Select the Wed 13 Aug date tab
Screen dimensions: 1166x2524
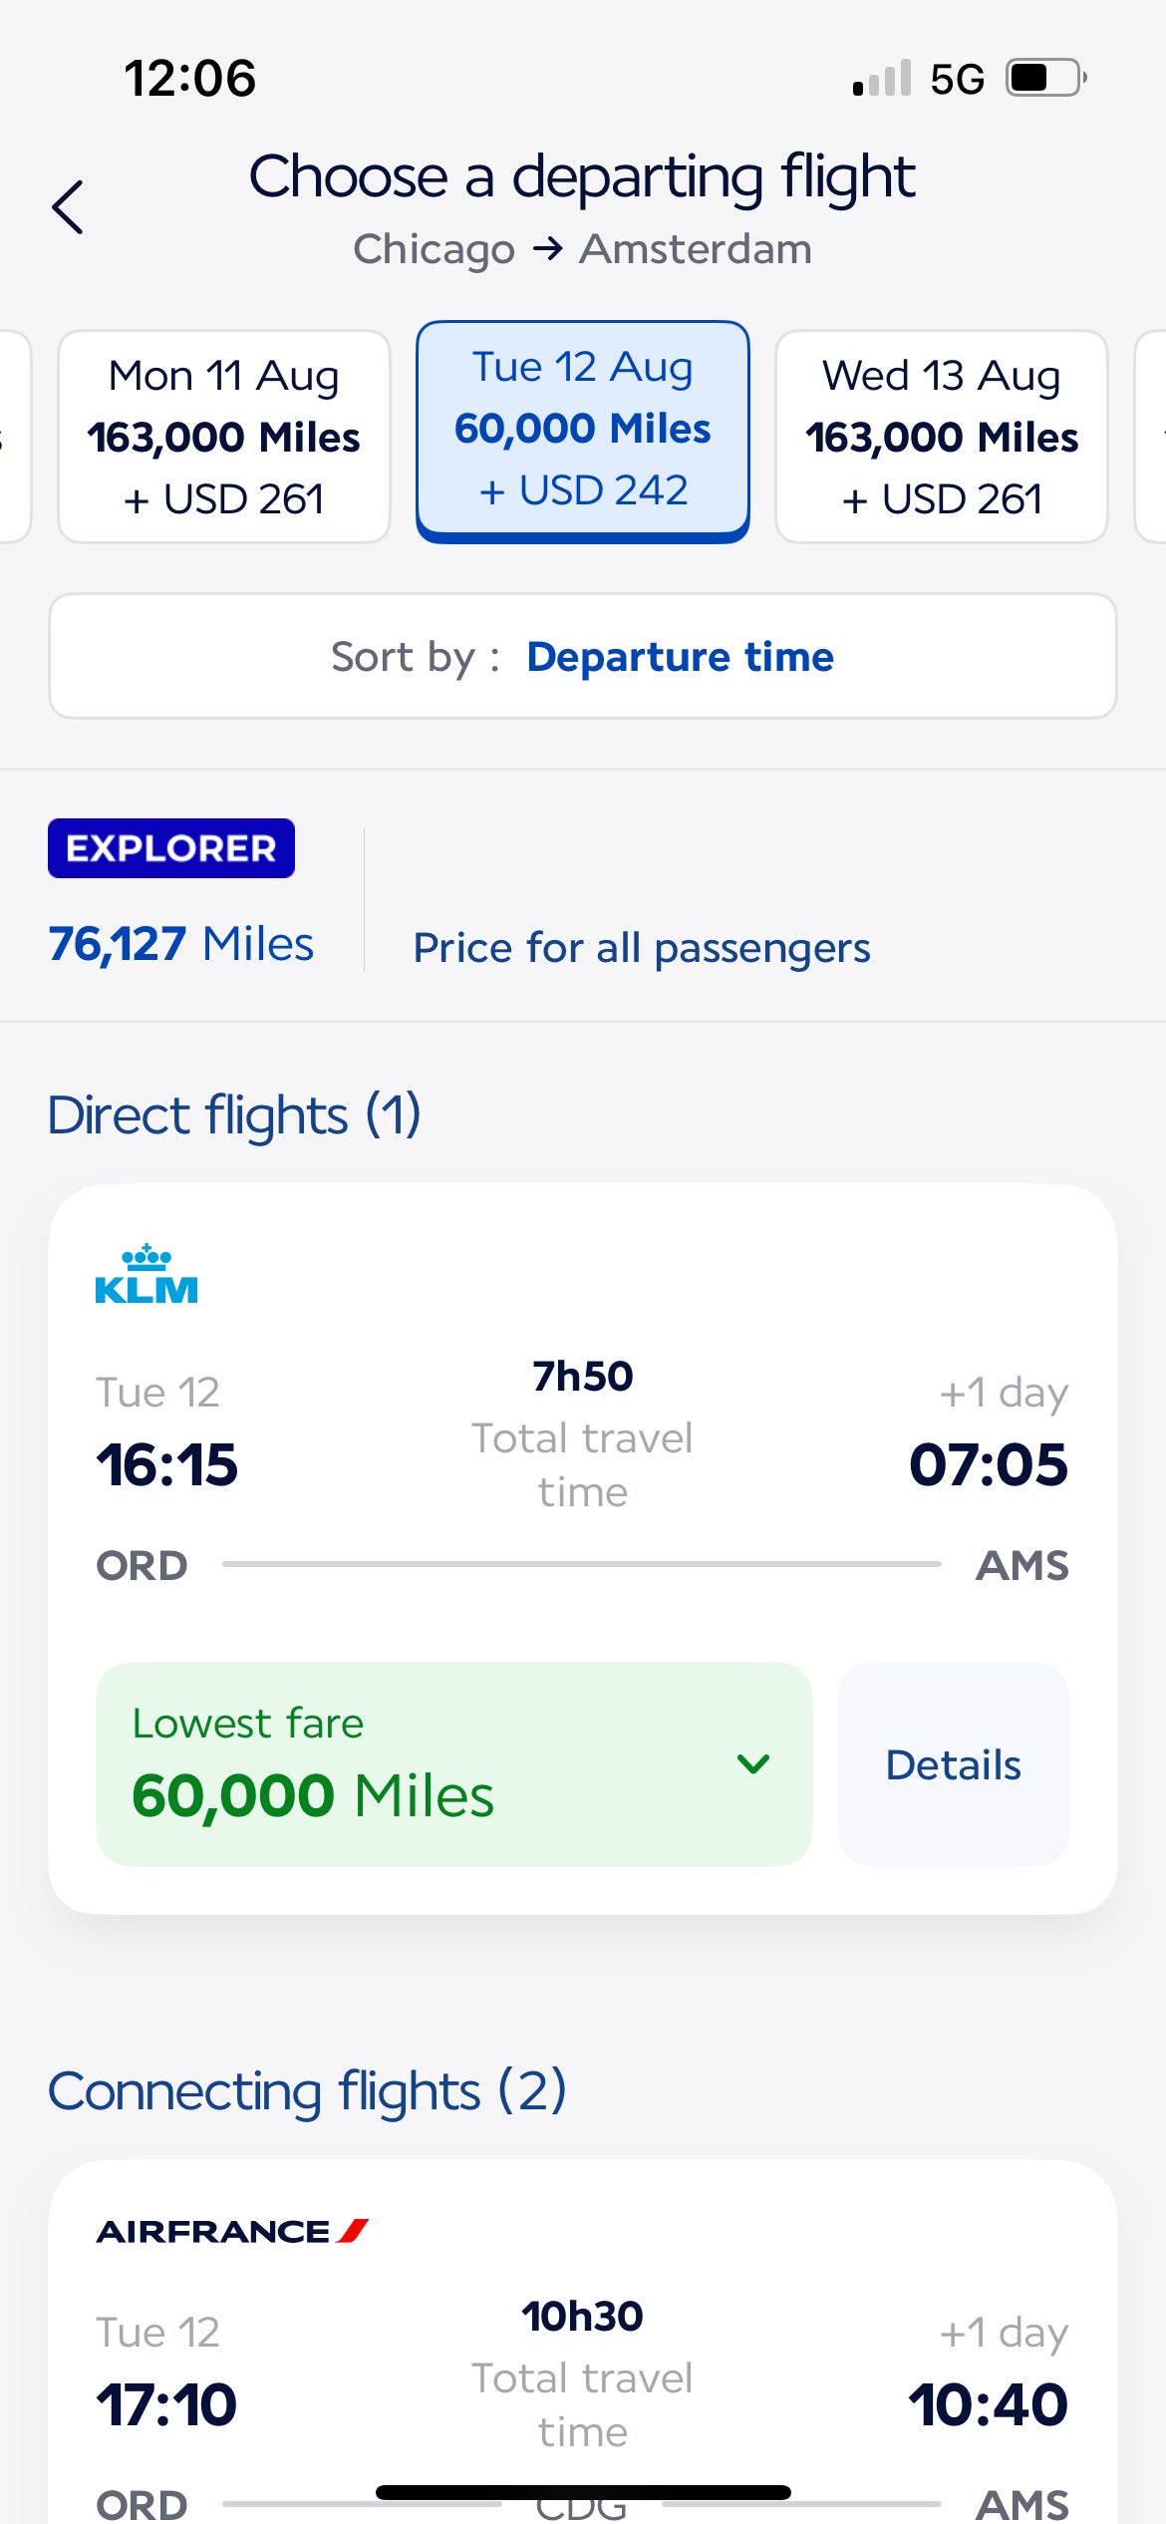coord(942,437)
